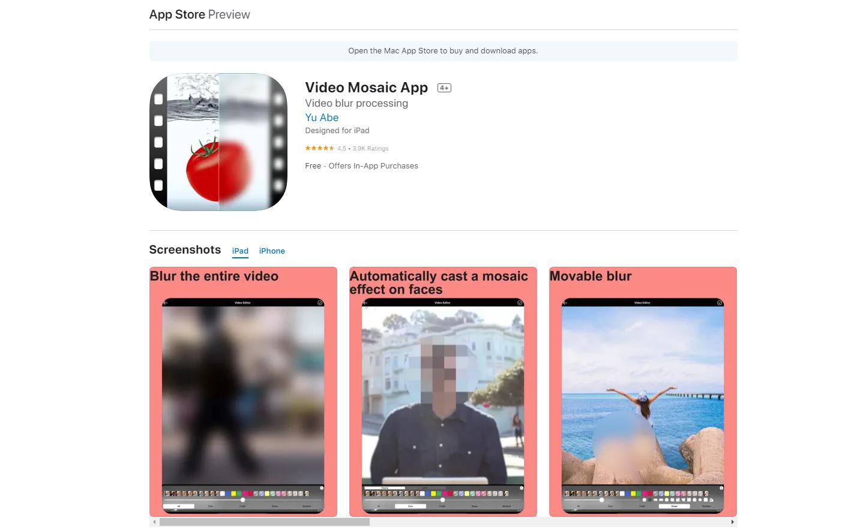
Task: Click 'Offers In-App Purchases' text
Action: (373, 166)
